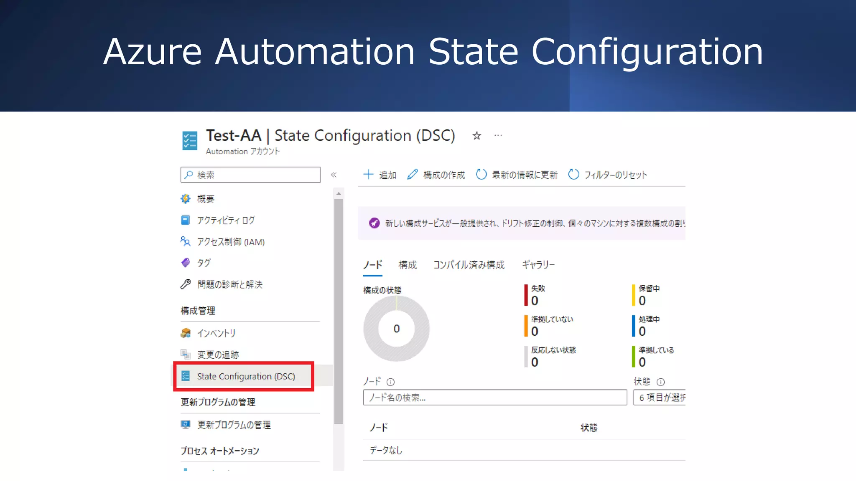Open 概要 from the sidebar
856x481 pixels.
(x=206, y=199)
